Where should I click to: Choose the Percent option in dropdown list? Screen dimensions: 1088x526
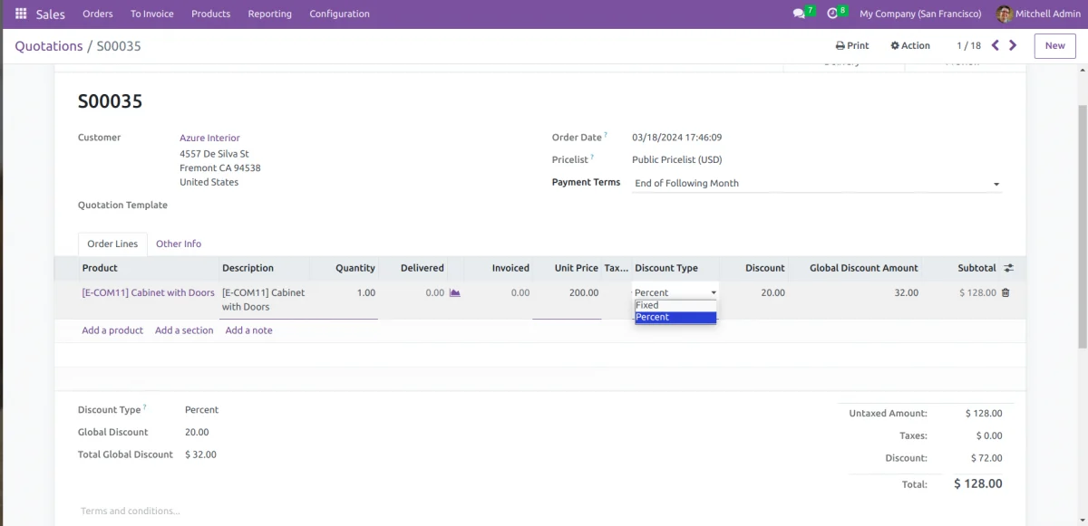click(x=675, y=317)
